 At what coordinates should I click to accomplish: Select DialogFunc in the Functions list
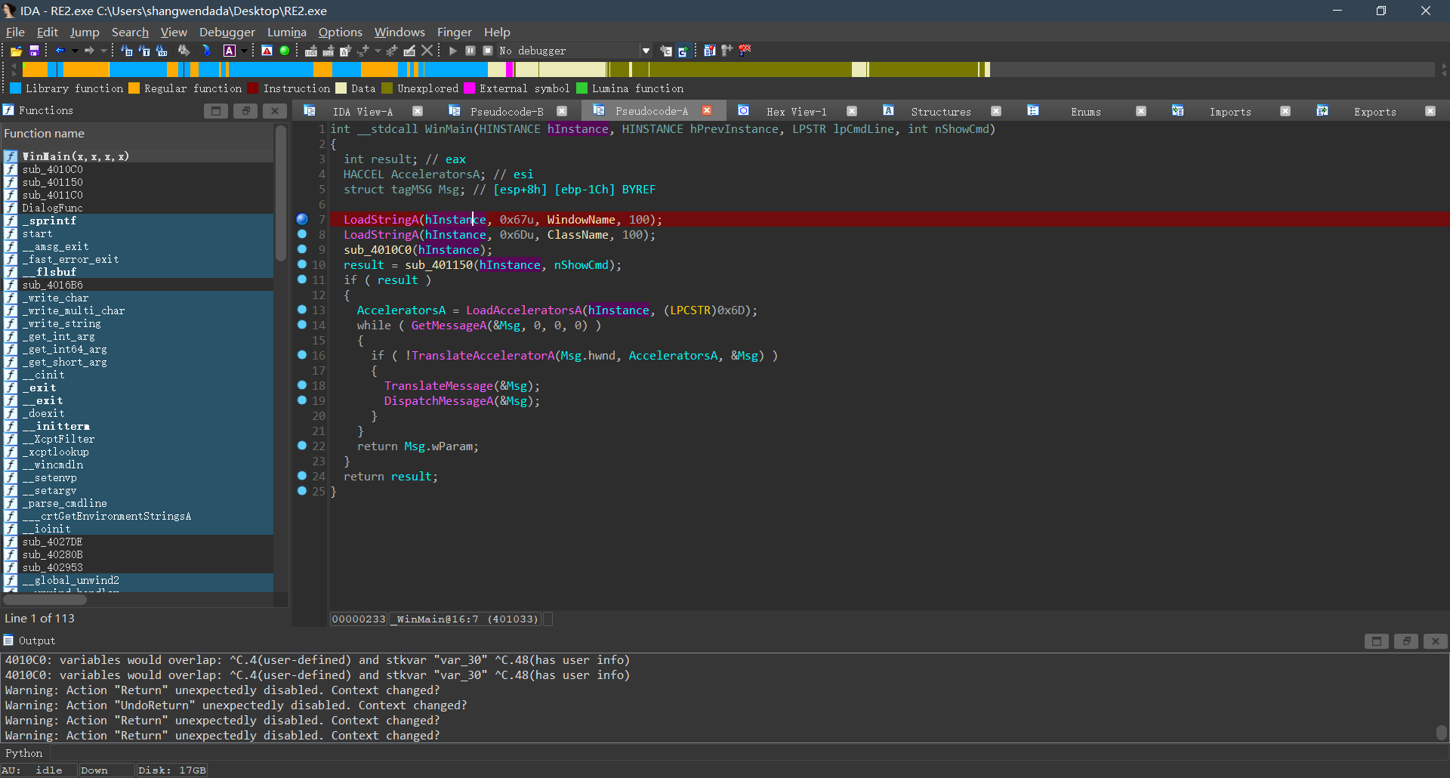coord(52,208)
